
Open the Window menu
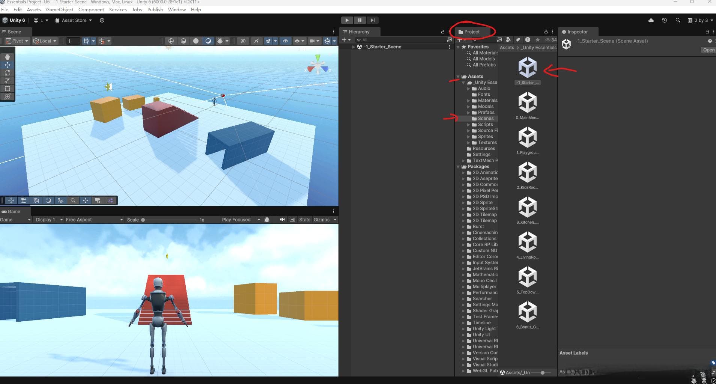[177, 9]
